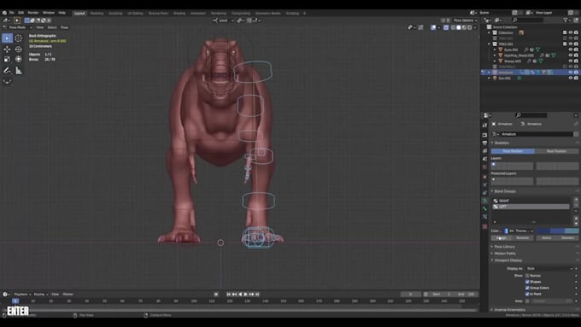Open the Bone Constraints properties tab
Viewport: 581px width, 327px height.
click(x=484, y=217)
